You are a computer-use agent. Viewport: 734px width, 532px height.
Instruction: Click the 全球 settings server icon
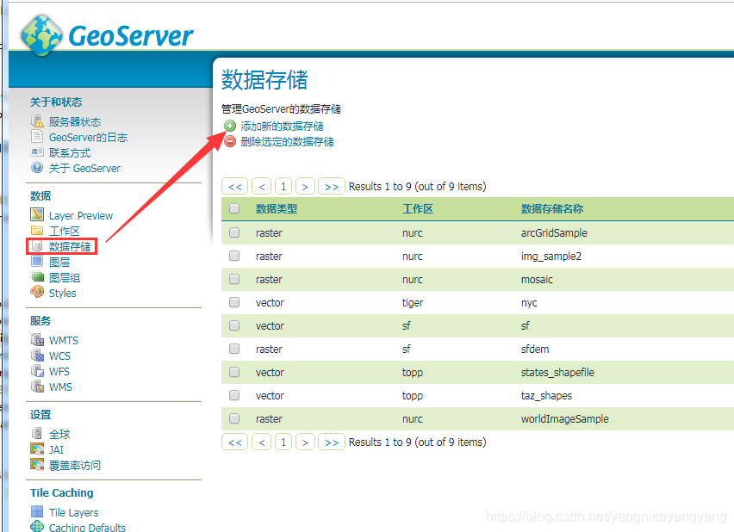pyautogui.click(x=37, y=433)
